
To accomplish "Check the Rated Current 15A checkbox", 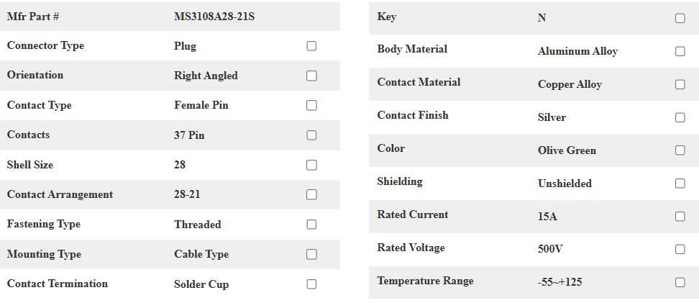I will [x=680, y=217].
